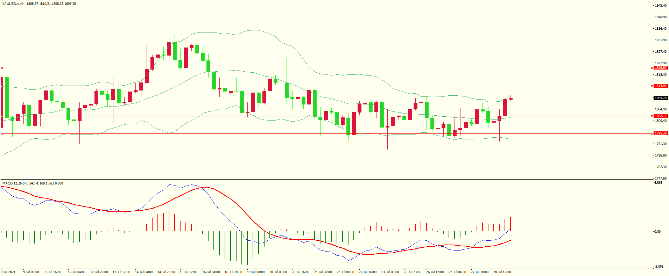
Task: Click the 23 Jul 08:00 time label
Action: 390,272
